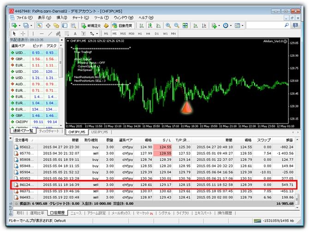Select the crosshair tool
Screen dimensions: 309x232
23,34
